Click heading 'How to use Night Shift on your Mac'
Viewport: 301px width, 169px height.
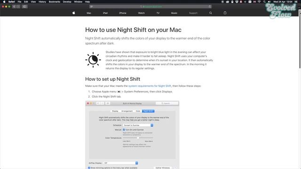pyautogui.click(x=133, y=30)
